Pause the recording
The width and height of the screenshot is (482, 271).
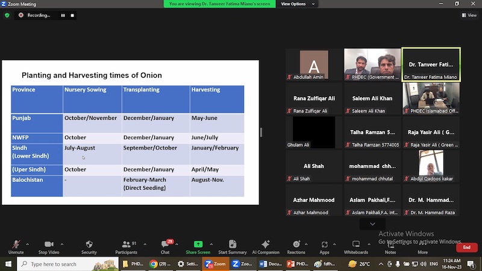pos(63,15)
